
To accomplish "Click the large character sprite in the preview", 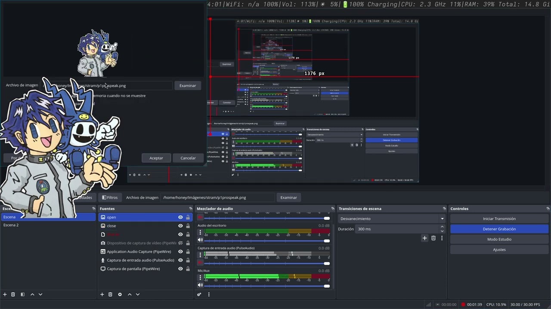I will (59, 148).
